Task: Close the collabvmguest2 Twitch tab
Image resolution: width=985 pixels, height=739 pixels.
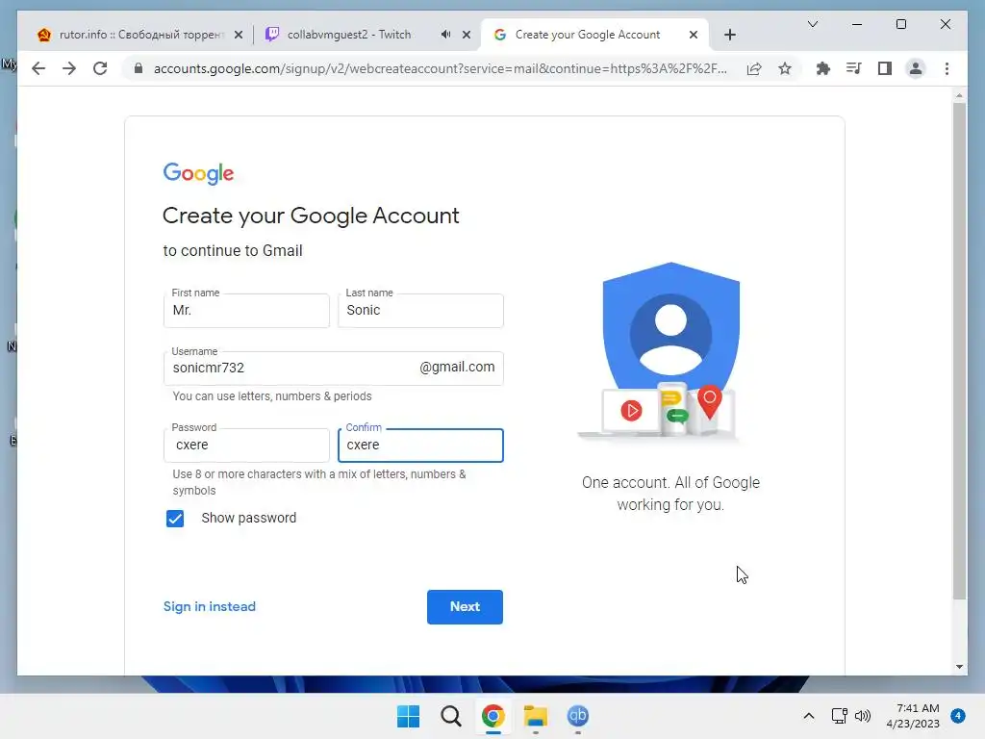Action: pos(467,36)
